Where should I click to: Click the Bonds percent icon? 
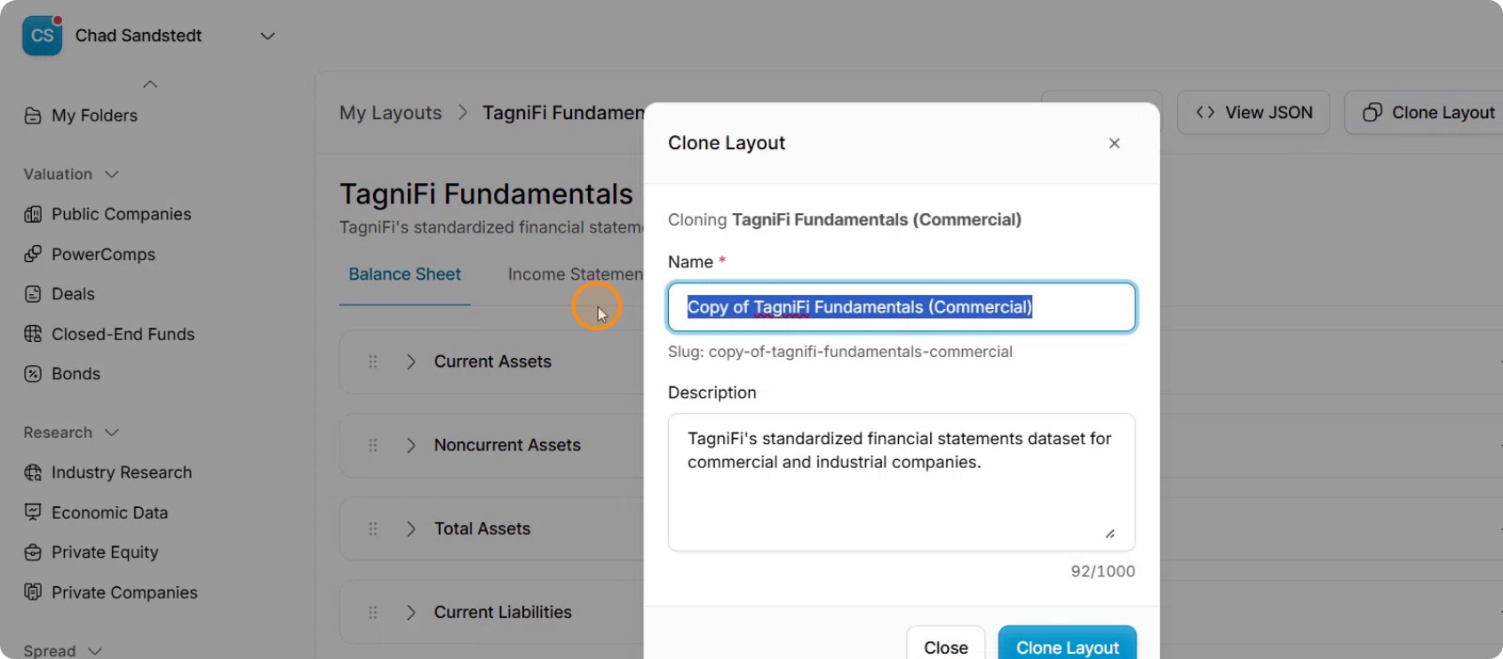click(x=33, y=374)
